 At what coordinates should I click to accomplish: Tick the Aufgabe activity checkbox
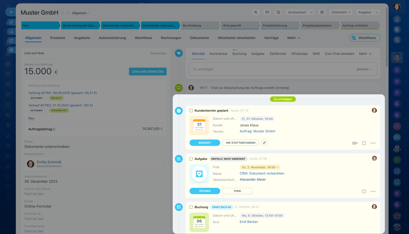pos(191,159)
